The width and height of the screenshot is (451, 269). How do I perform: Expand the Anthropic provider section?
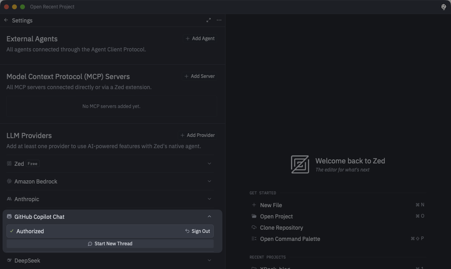(x=209, y=199)
